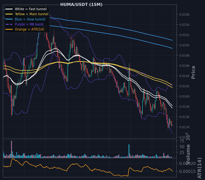
Task: Click the 0.0142 price axis label
Action: (184, 86)
